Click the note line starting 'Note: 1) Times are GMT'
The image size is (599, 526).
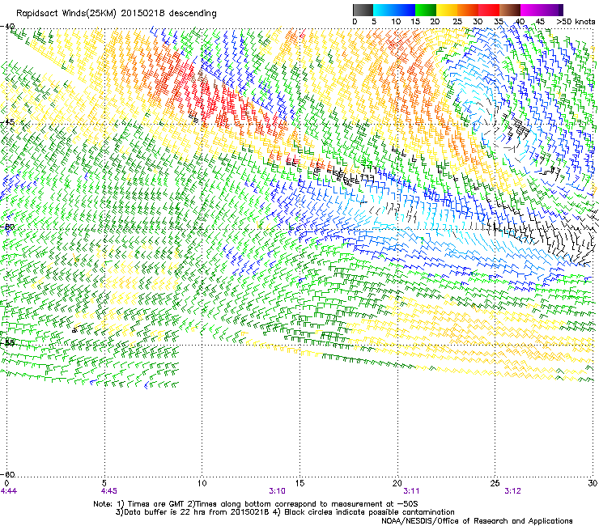click(x=256, y=504)
